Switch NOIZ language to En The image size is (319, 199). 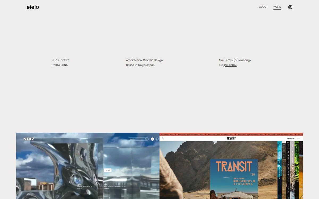(x=157, y=139)
